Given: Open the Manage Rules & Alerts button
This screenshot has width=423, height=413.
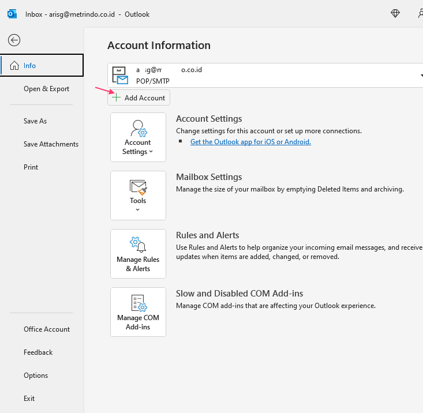Looking at the screenshot, I should tap(138, 254).
